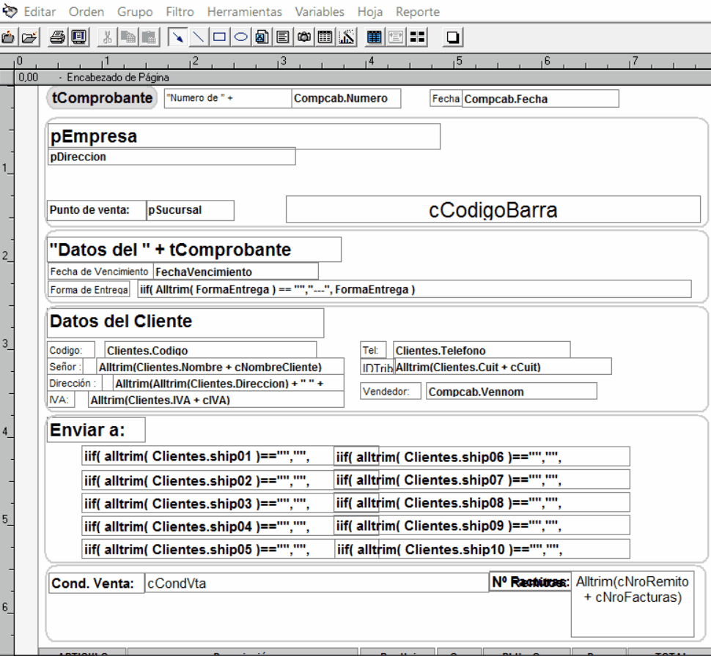Open the Variables menu

click(320, 12)
